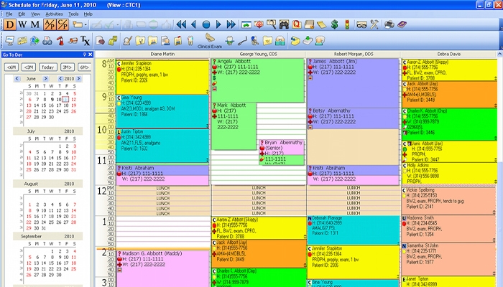Go to previous year arrow beside 2010

[x=59, y=78]
